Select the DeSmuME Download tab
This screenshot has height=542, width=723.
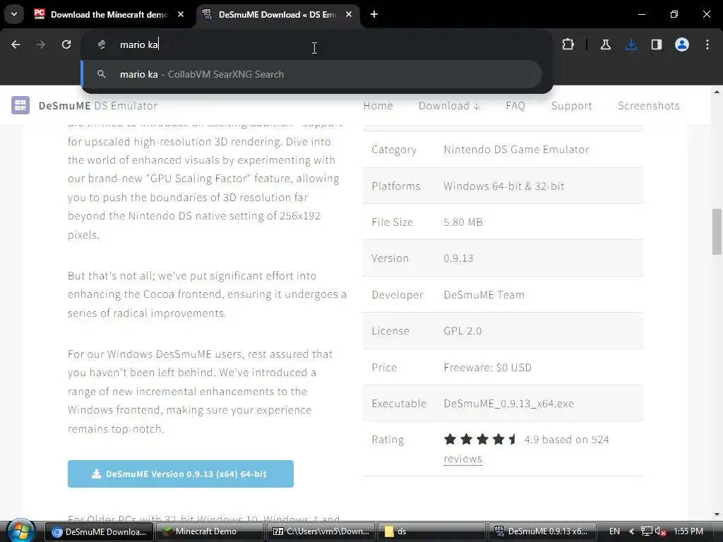(x=277, y=14)
